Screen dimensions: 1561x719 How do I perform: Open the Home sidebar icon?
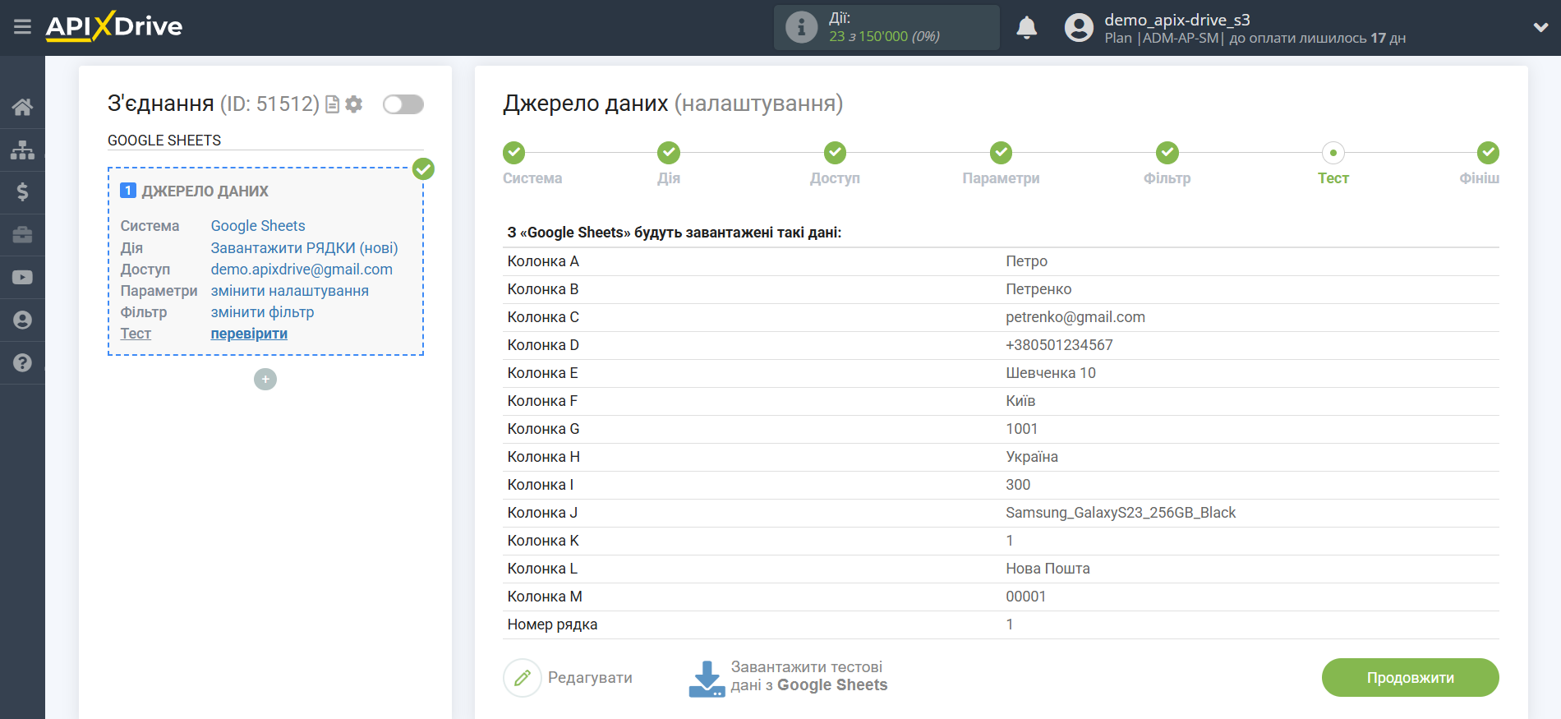[x=22, y=107]
